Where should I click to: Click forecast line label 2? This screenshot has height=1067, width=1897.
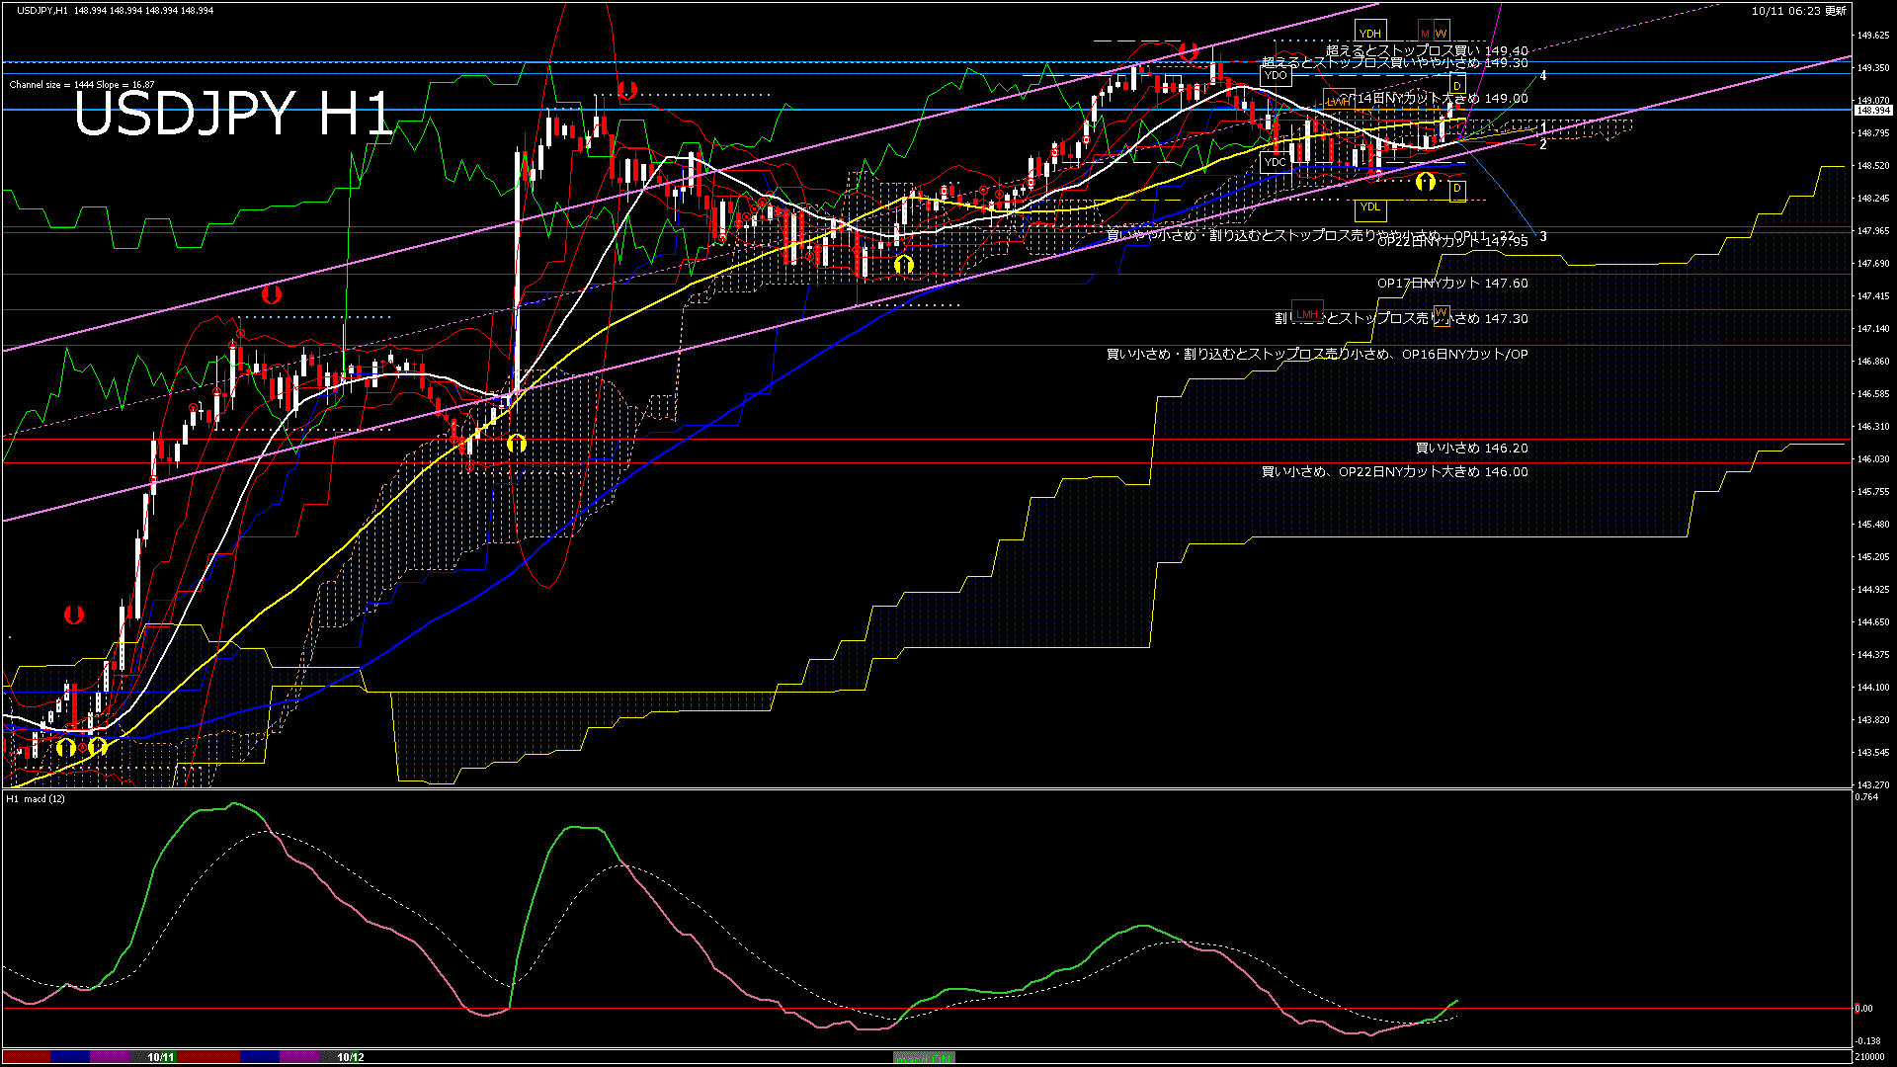(1543, 144)
